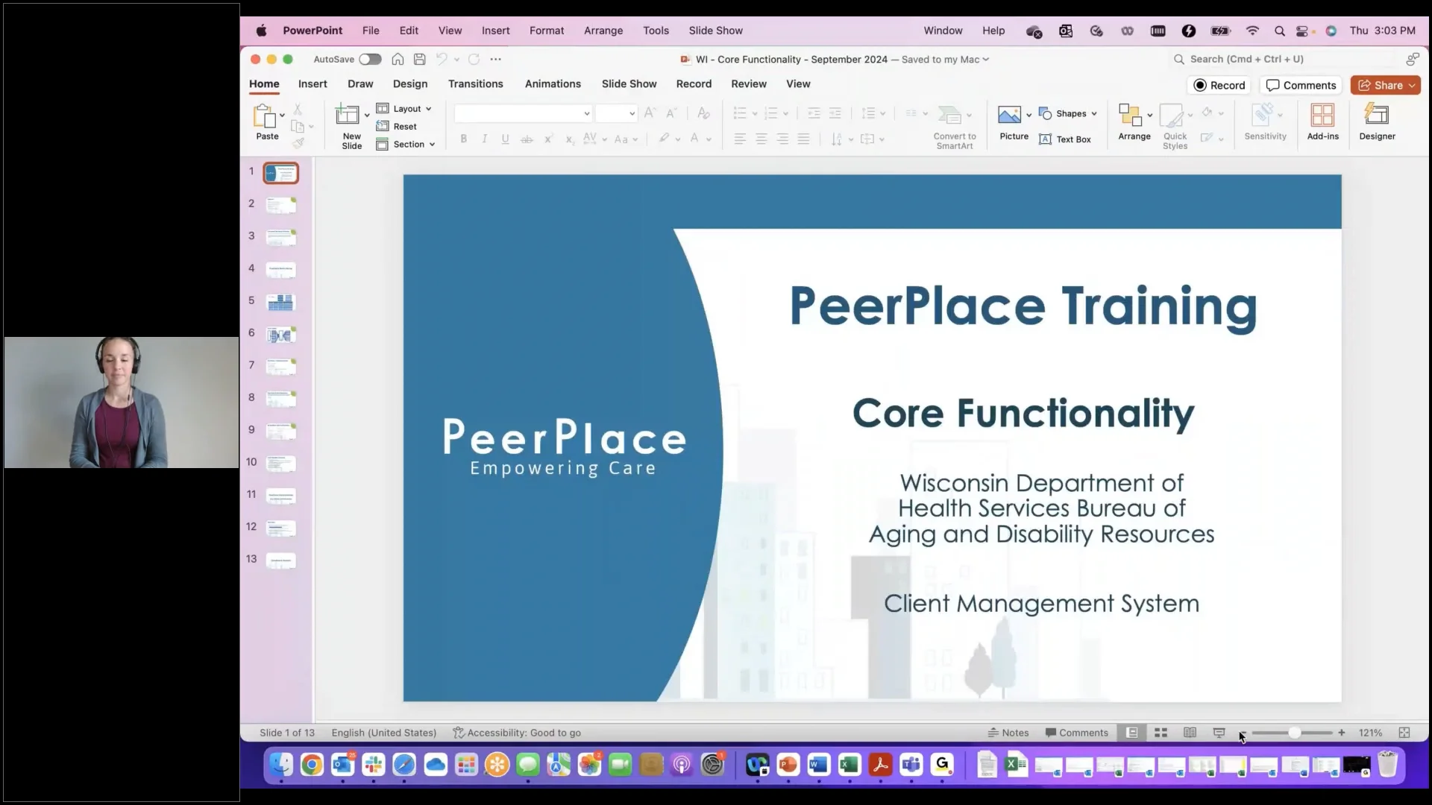Screen dimensions: 1432x805
Task: Apply bold formatting to text
Action: [463, 139]
